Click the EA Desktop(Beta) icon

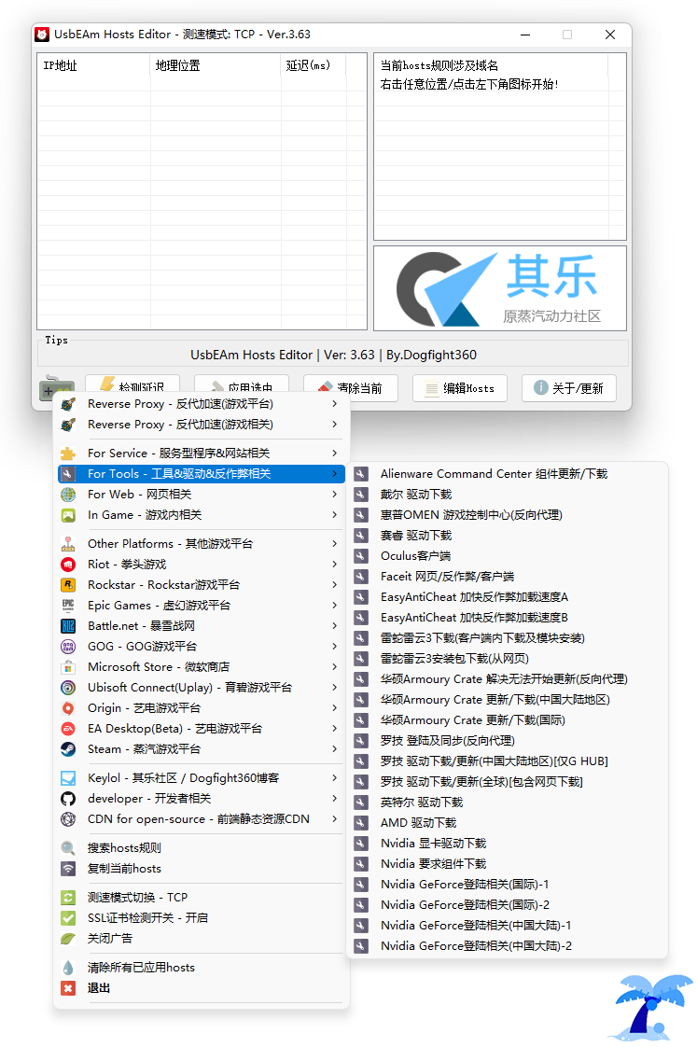coord(68,729)
